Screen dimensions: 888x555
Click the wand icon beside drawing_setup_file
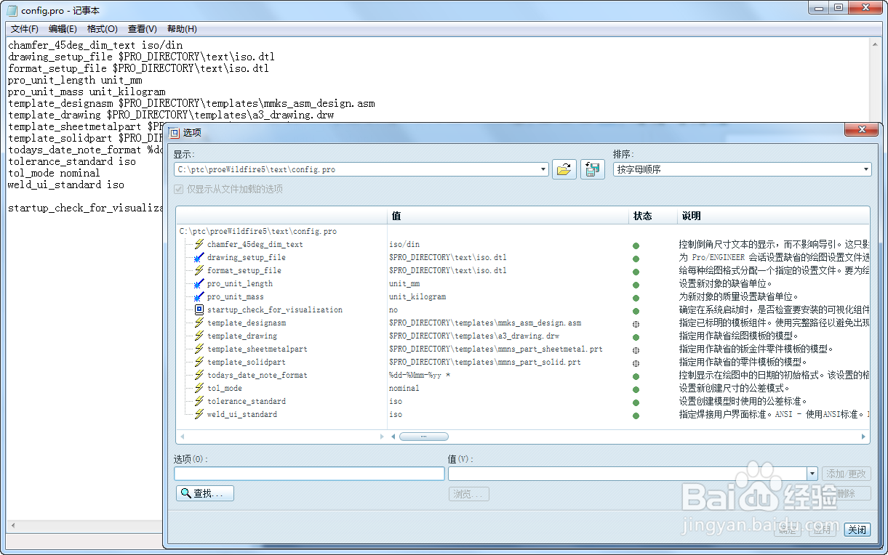click(x=199, y=257)
